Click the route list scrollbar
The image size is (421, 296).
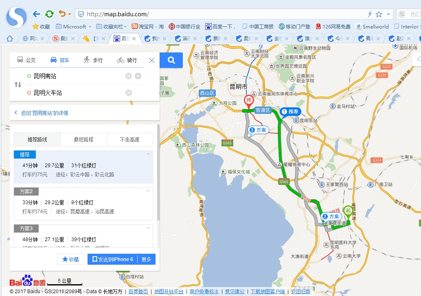[x=158, y=173]
